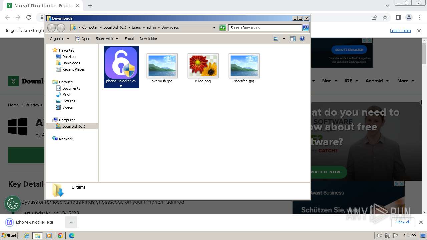Open Videos library in navigation pane
This screenshot has width=427, height=240.
(67, 107)
